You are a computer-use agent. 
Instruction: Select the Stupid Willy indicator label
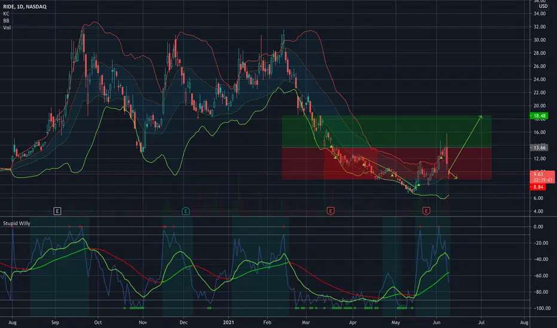pyautogui.click(x=17, y=224)
